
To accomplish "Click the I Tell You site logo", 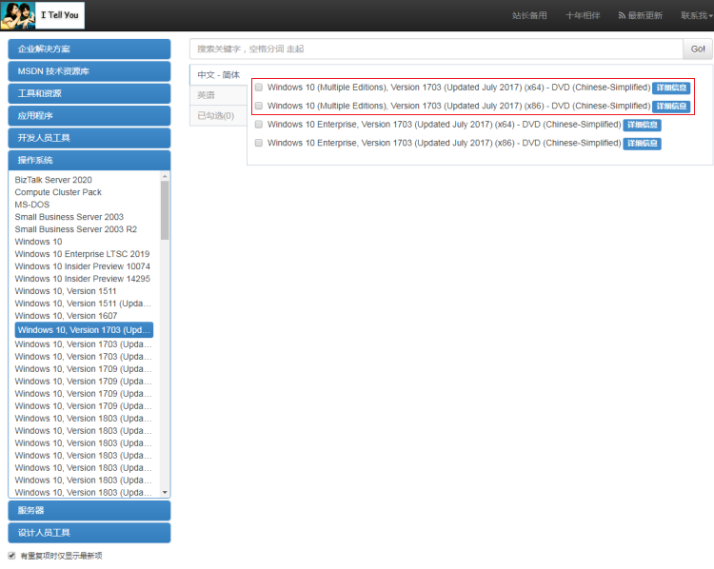I will pyautogui.click(x=42, y=15).
